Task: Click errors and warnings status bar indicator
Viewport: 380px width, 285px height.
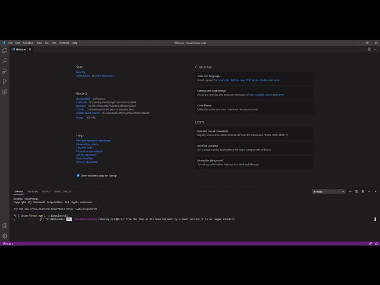Action: coord(8,243)
